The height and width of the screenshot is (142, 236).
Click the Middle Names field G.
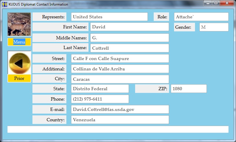tap(130, 38)
